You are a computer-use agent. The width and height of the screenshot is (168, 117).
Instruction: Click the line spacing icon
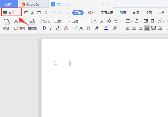pyautogui.click(x=160, y=28)
